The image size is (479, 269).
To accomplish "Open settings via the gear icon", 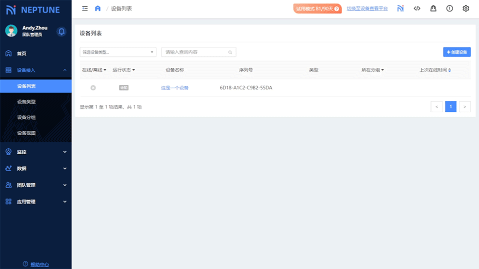I will click(x=466, y=8).
